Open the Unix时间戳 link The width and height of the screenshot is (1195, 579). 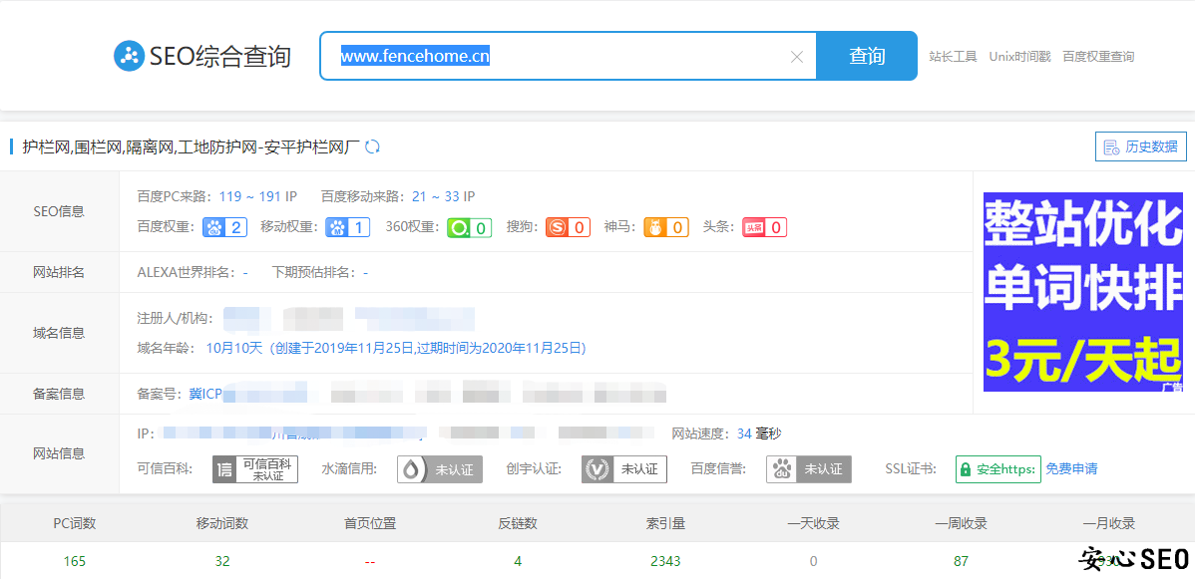pos(1019,57)
